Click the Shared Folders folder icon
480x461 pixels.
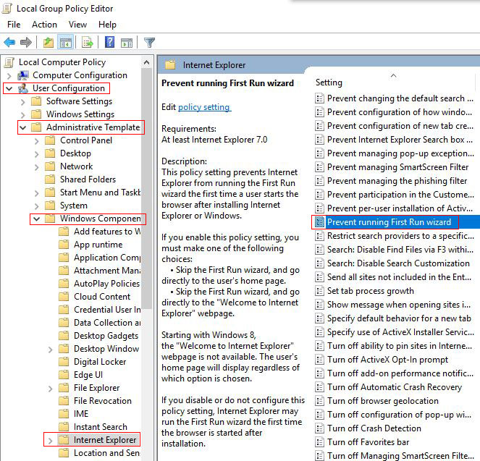coord(50,179)
